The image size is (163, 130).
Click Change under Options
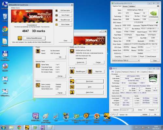pos(60,93)
